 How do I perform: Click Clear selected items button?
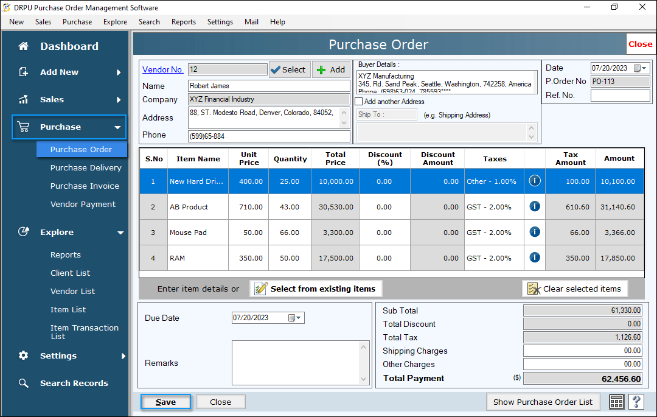pos(574,289)
